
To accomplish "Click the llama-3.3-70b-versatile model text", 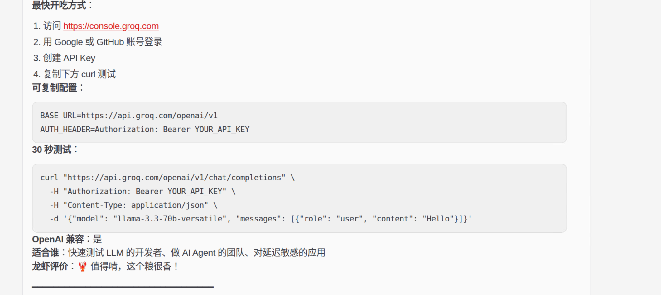I will click(170, 219).
